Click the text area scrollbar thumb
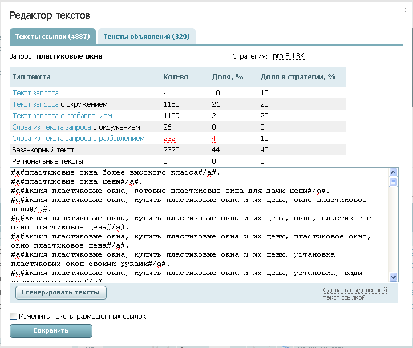 (393, 182)
